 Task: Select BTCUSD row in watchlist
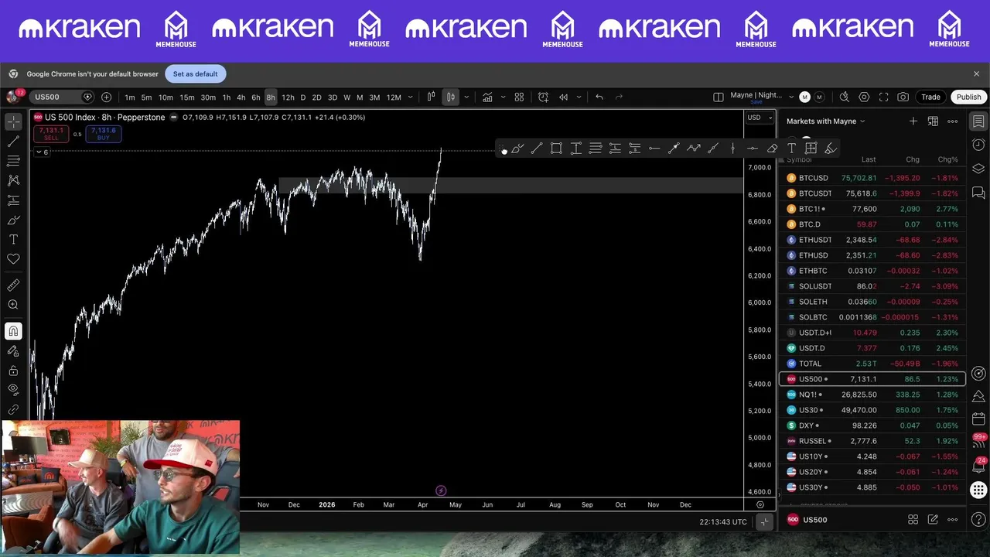pyautogui.click(x=872, y=178)
